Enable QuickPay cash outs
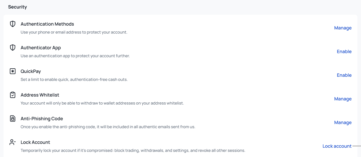This screenshot has height=157, width=361. click(344, 75)
